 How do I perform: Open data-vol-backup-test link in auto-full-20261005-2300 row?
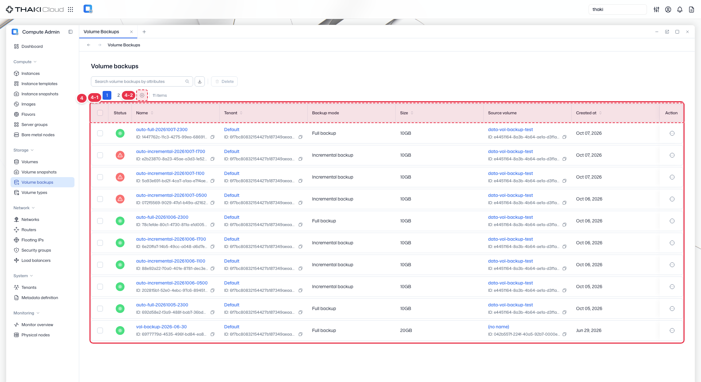[x=510, y=305]
